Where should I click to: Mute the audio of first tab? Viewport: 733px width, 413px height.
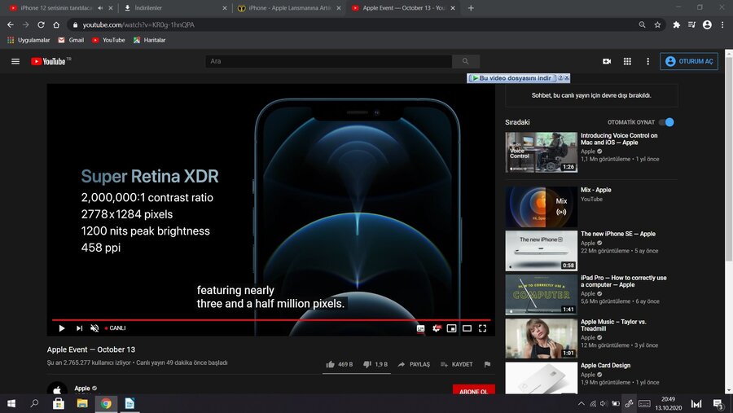pos(100,8)
